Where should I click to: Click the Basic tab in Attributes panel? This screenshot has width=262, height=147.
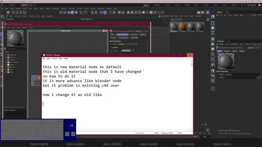(219, 51)
